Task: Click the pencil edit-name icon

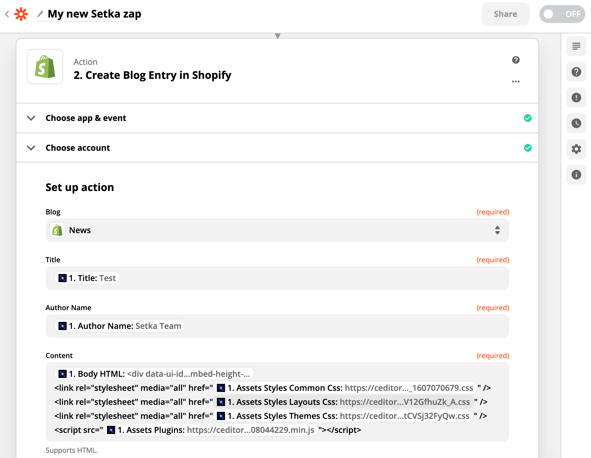Action: [40, 14]
